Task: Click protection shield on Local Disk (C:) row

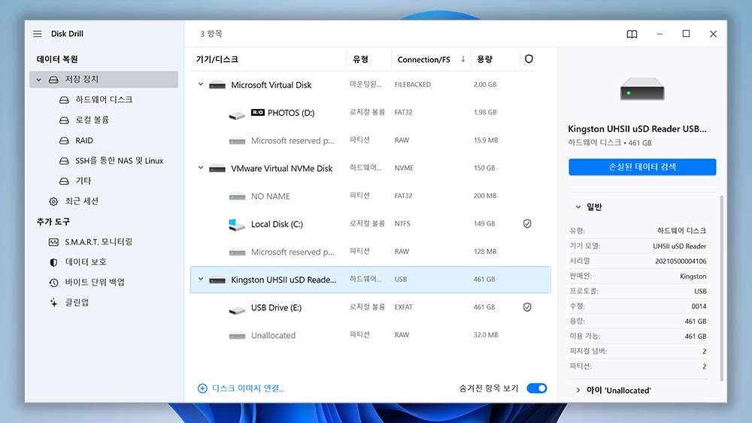Action: [527, 224]
